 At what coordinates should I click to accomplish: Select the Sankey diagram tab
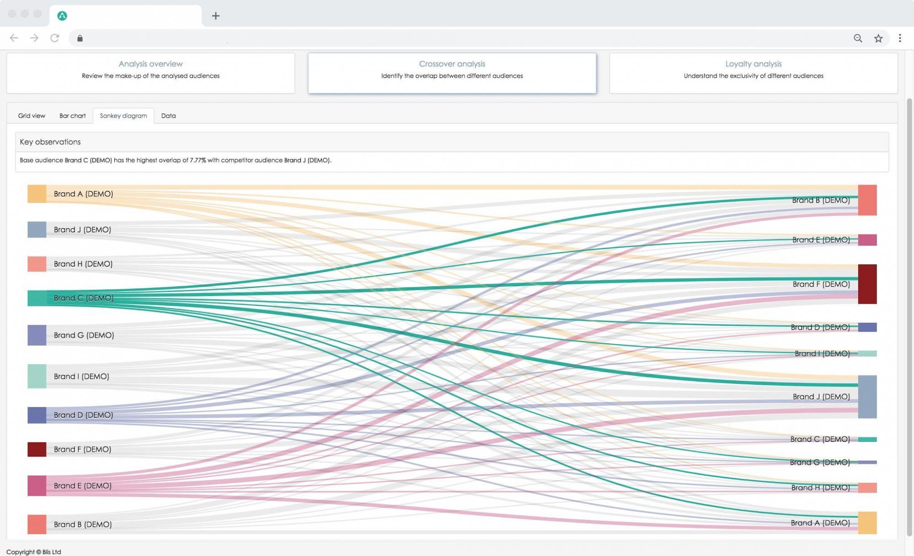pyautogui.click(x=123, y=115)
